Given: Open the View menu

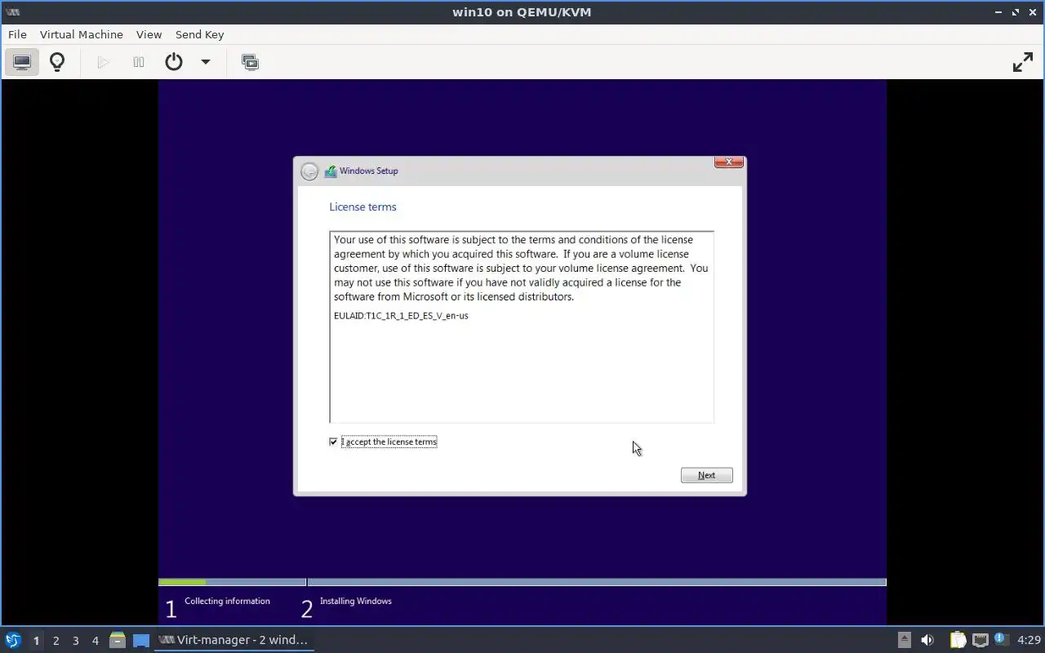Looking at the screenshot, I should pyautogui.click(x=149, y=34).
